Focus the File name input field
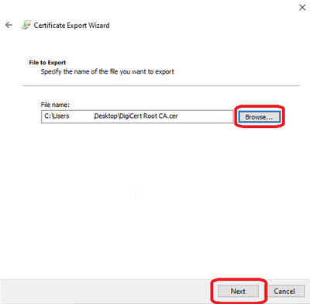 tap(137, 116)
